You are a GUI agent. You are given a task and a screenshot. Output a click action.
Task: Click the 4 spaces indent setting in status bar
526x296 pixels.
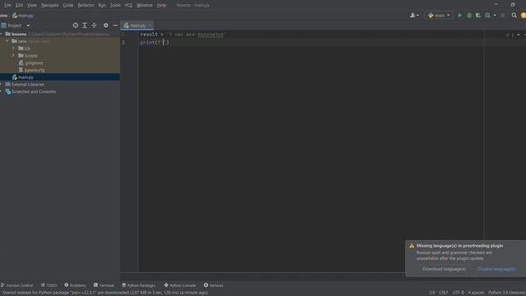[x=476, y=293]
